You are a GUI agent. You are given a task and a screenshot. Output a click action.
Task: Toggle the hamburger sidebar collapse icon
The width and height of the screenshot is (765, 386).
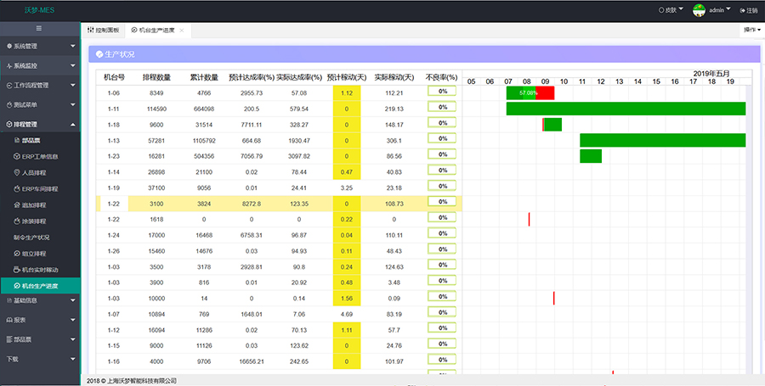40,29
